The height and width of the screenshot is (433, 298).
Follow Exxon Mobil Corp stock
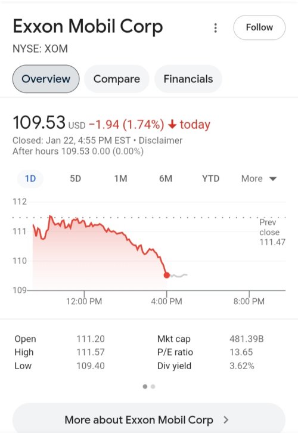[x=259, y=27]
